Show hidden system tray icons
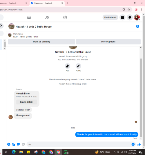145x155 pixels. 115,152
